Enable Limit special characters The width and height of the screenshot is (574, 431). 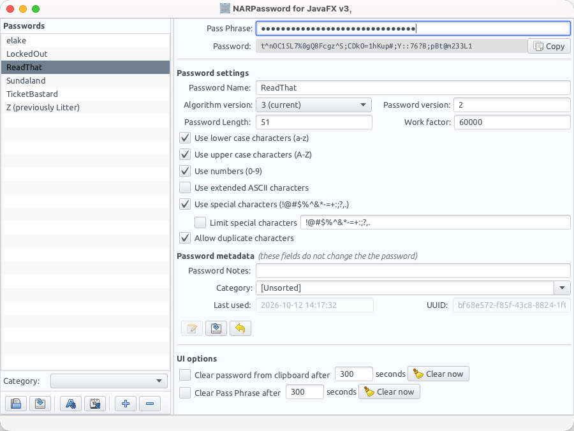[x=200, y=223]
